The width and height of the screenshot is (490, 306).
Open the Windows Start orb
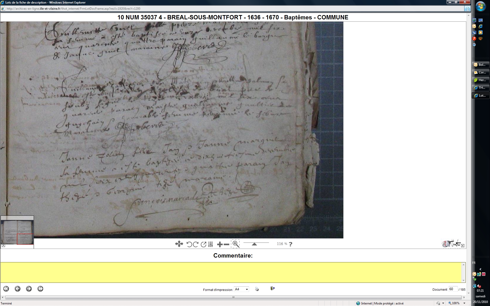480,7
